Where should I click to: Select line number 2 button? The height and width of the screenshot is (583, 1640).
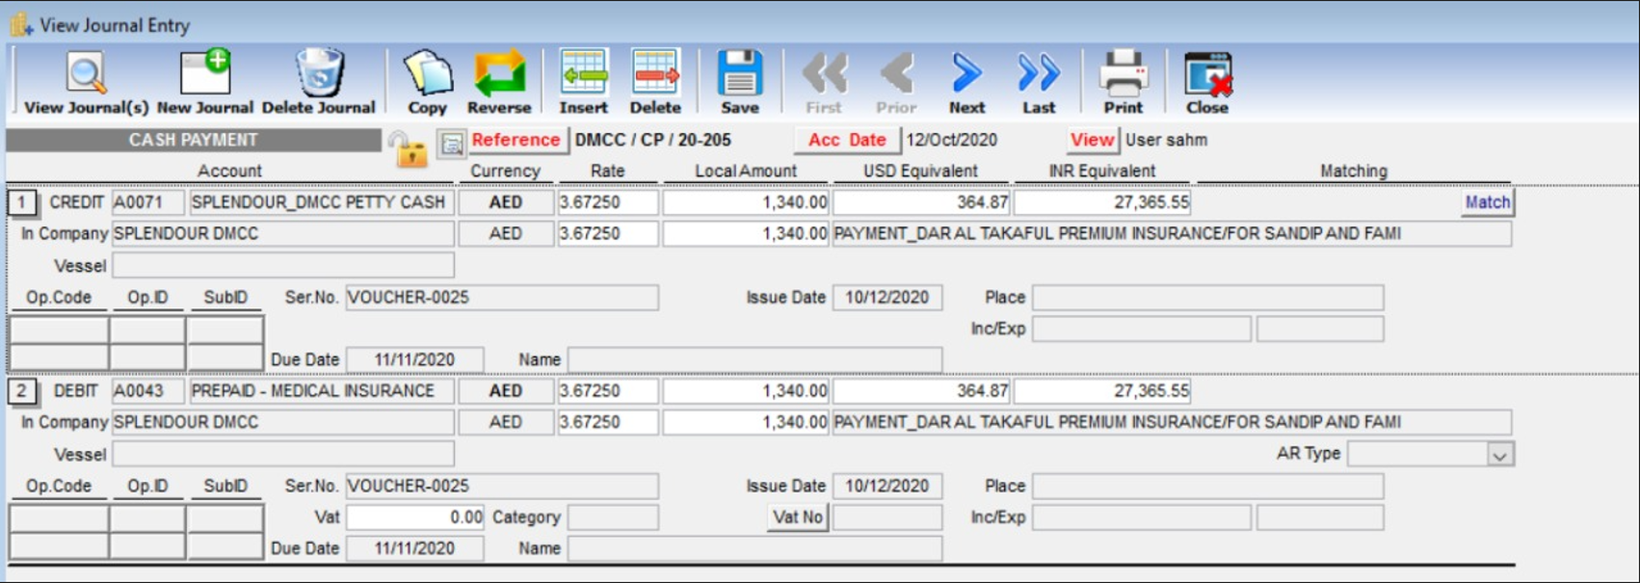pos(21,391)
